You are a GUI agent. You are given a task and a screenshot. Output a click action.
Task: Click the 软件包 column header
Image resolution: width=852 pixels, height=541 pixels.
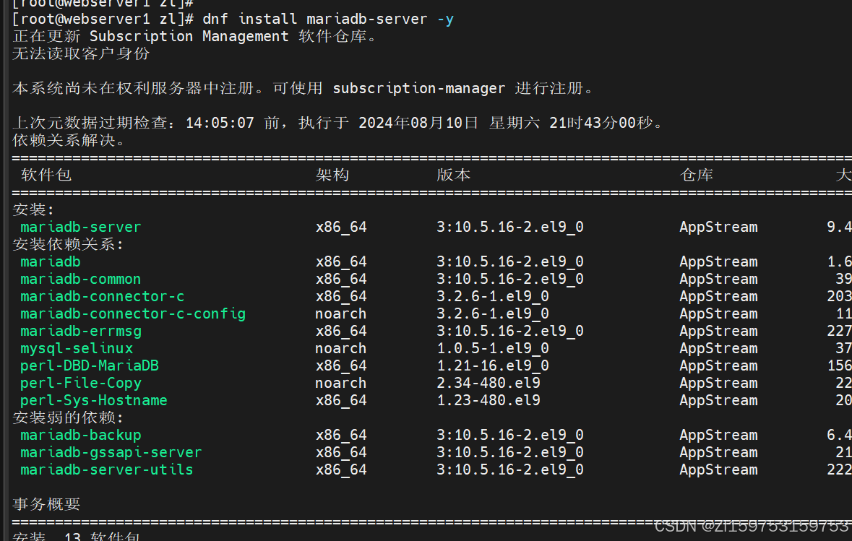(46, 175)
